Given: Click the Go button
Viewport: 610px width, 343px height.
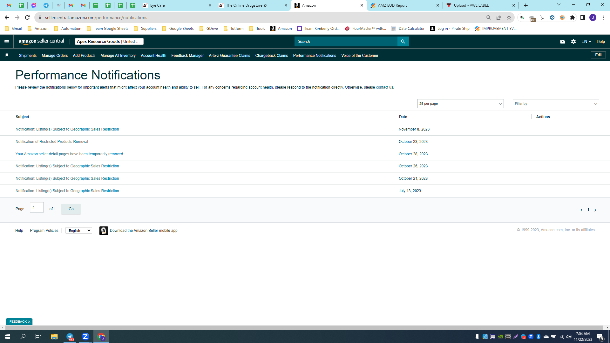Looking at the screenshot, I should [x=71, y=209].
